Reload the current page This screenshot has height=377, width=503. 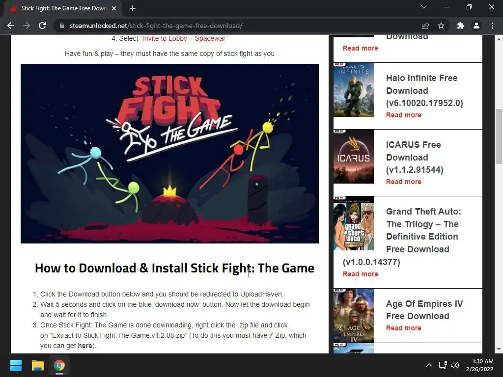coord(42,26)
